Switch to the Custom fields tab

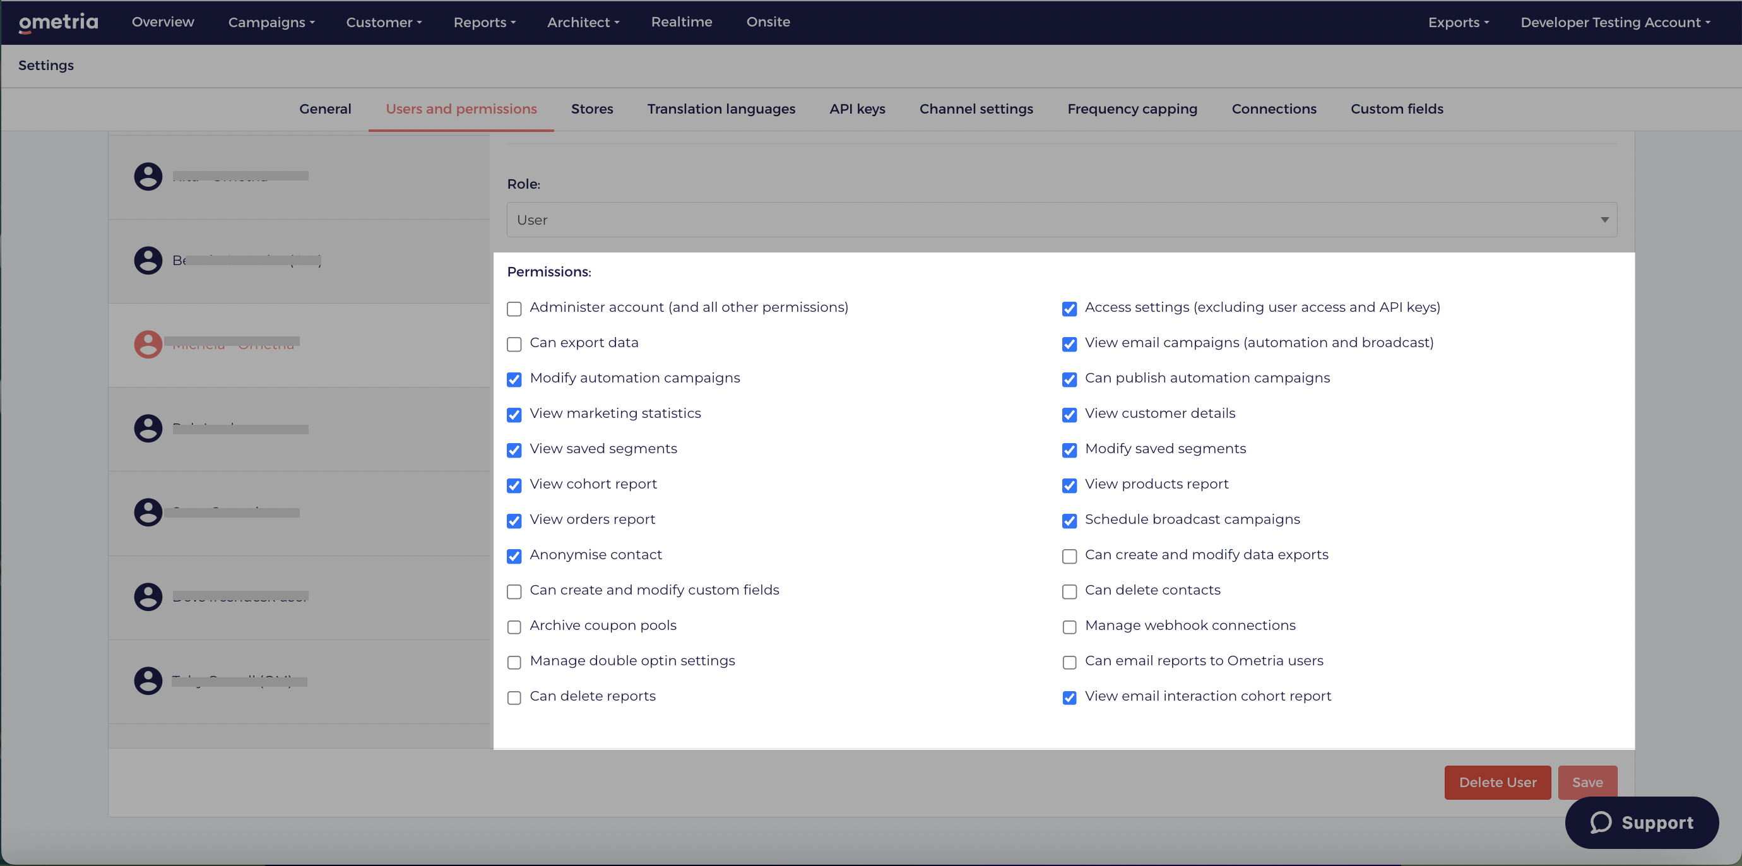1397,109
